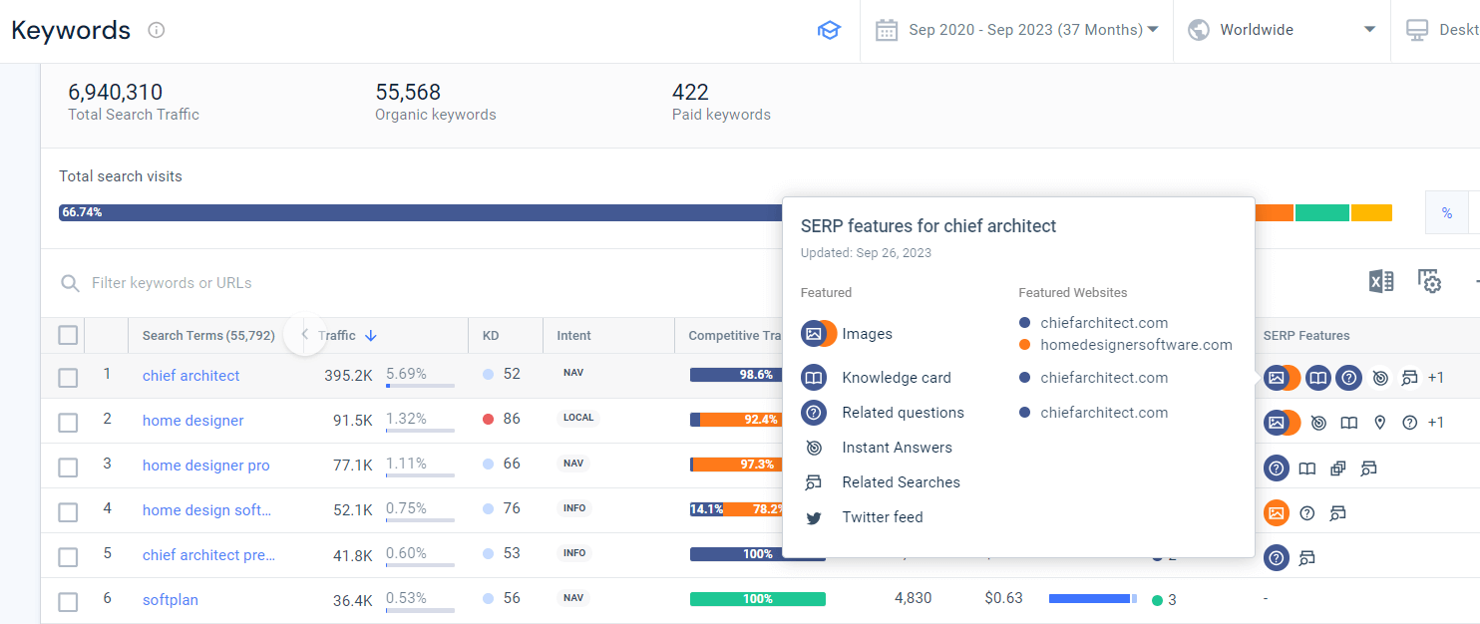Click the Related Searches icon in the chief architect row

point(1409,378)
